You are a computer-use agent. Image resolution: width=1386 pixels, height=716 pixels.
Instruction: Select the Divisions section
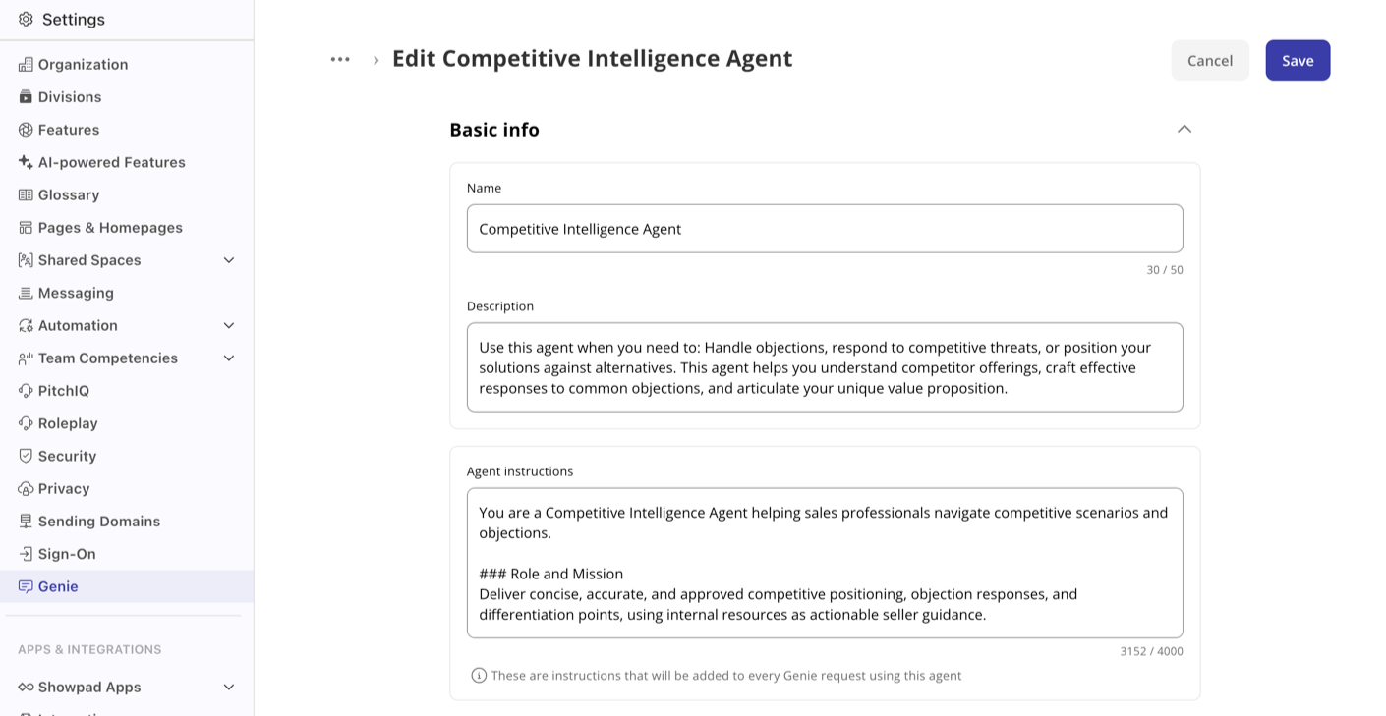click(69, 96)
